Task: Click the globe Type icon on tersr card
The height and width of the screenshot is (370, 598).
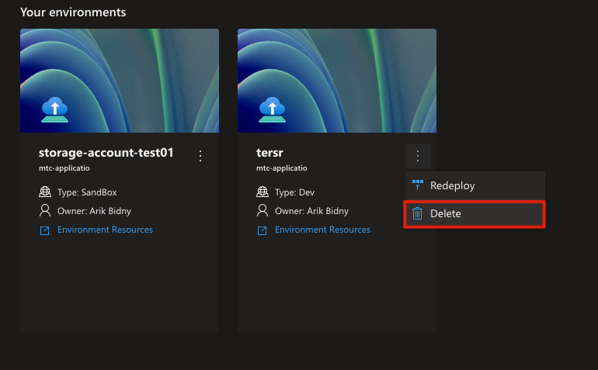Action: (x=262, y=192)
